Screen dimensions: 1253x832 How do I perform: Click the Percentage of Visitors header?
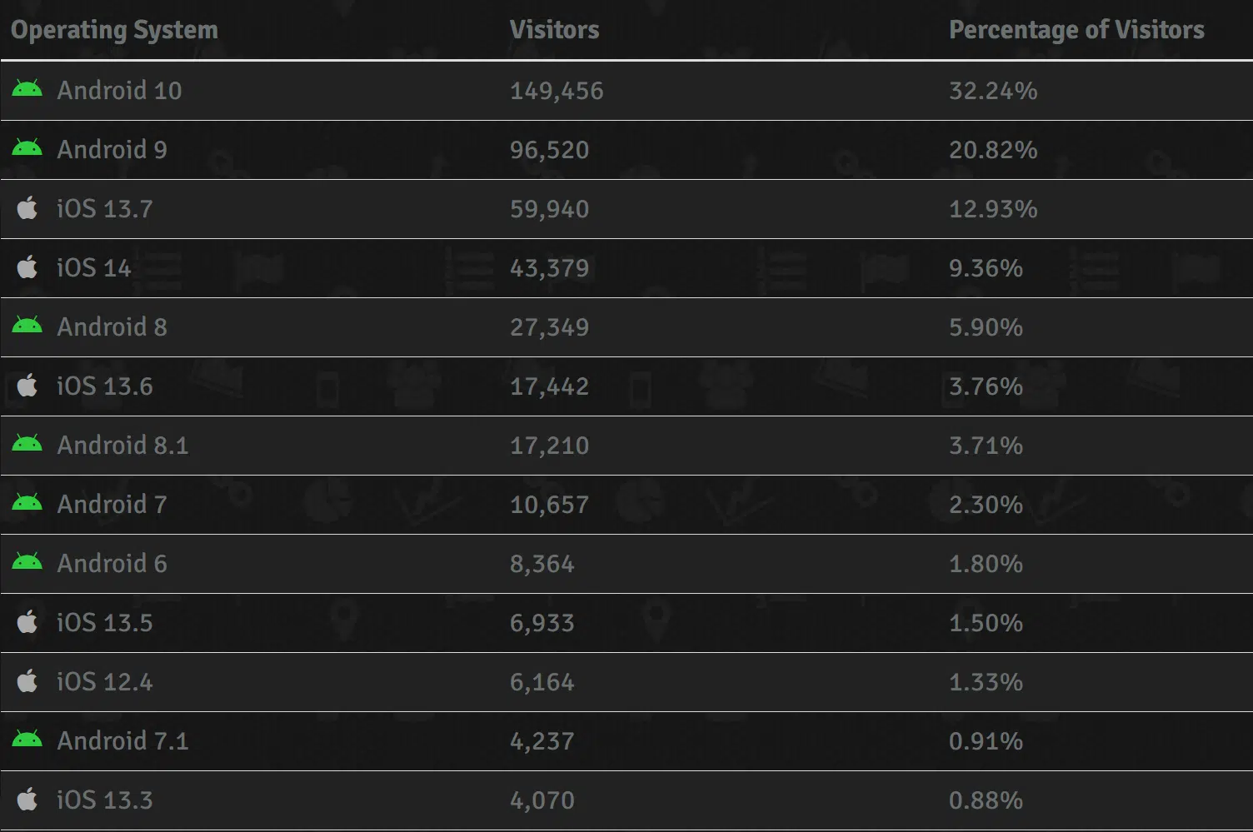[x=1076, y=30]
